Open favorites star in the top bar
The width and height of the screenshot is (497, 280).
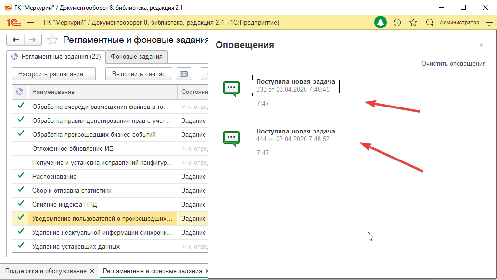[413, 23]
